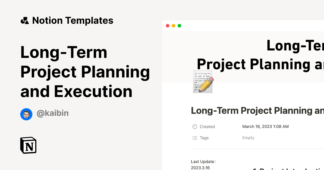
Task: Click the green traffic light dot
Action: 179,26
